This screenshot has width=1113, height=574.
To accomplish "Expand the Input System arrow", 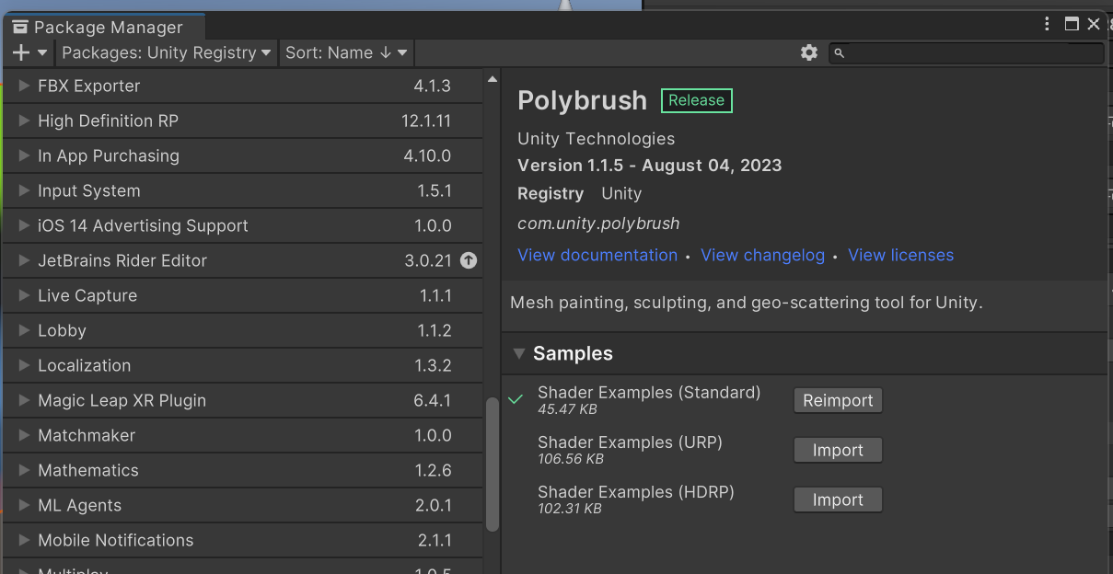I will tap(24, 190).
